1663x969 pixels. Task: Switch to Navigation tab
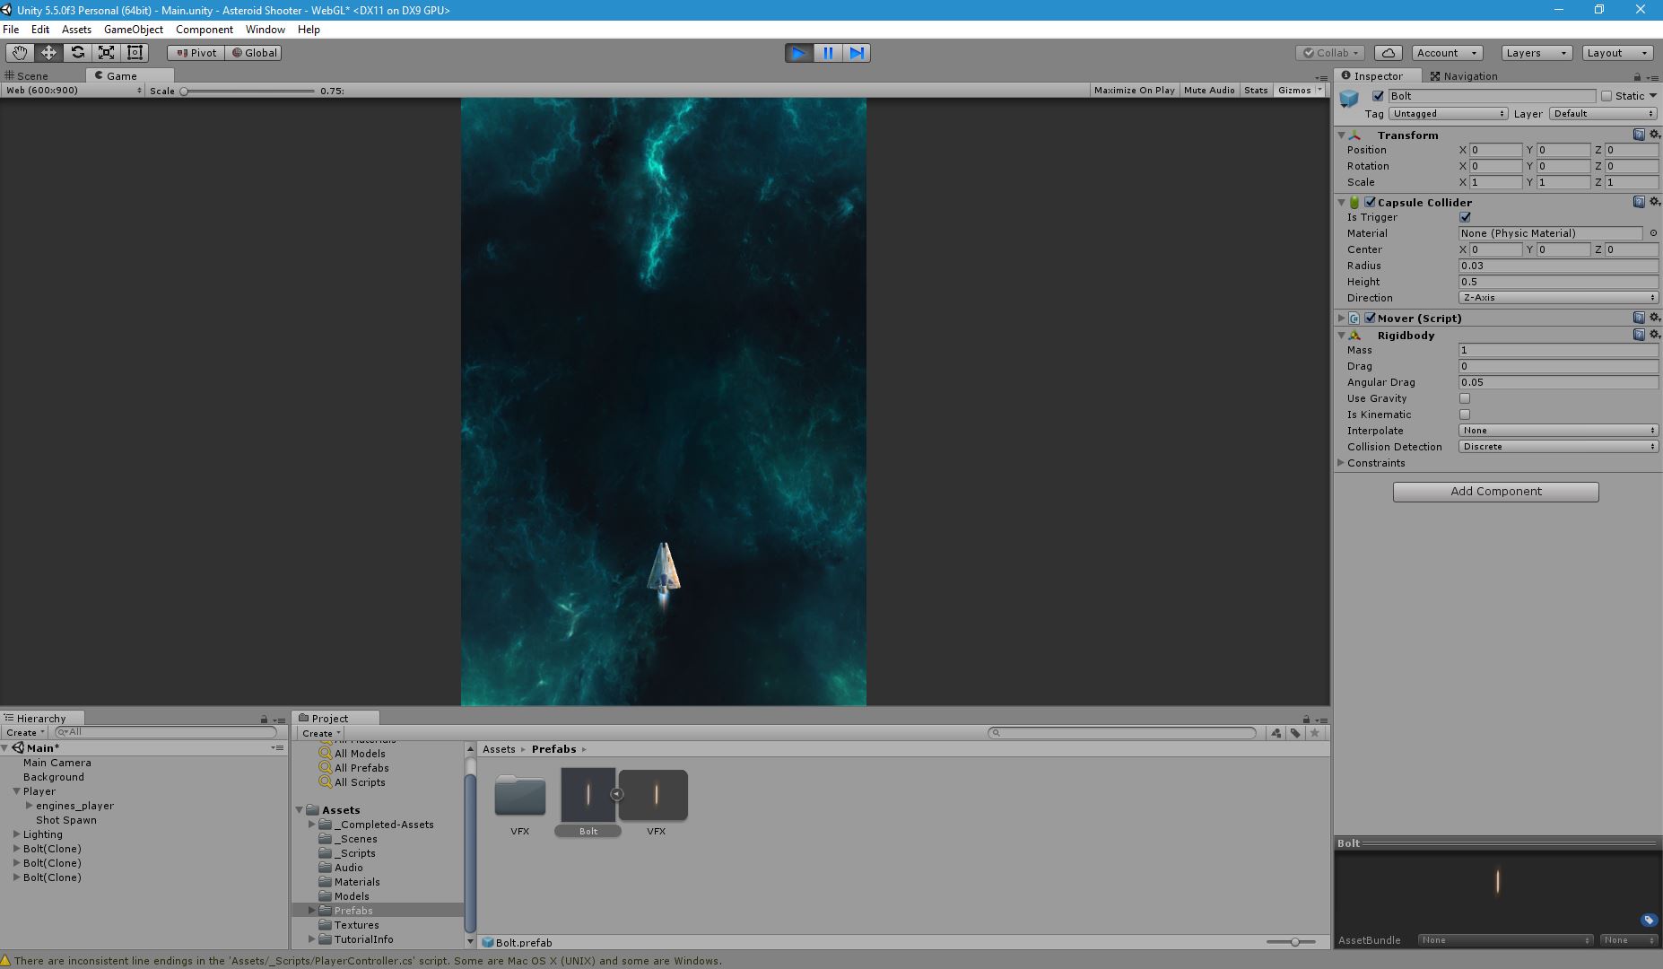(1464, 76)
